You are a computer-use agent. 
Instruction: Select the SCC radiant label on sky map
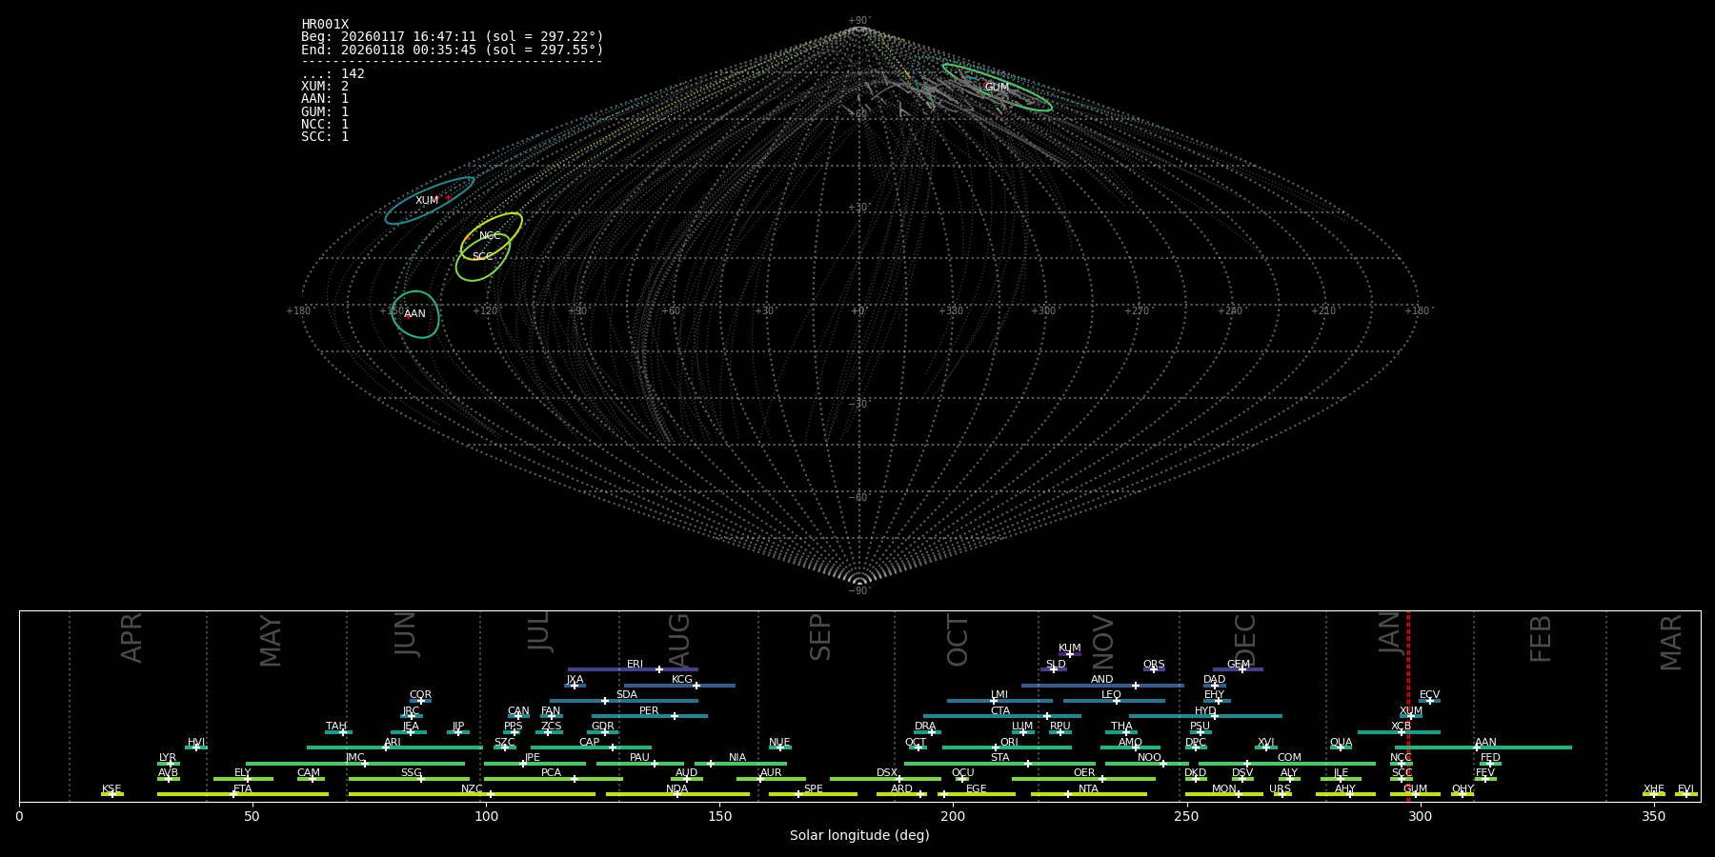coord(483,257)
